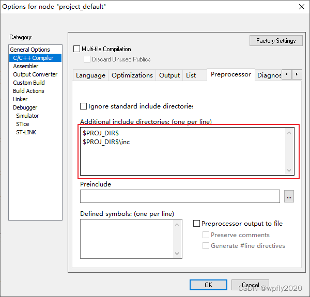Enable Preprocessor output to file
Screen dimensions: 310x297
(x=196, y=224)
